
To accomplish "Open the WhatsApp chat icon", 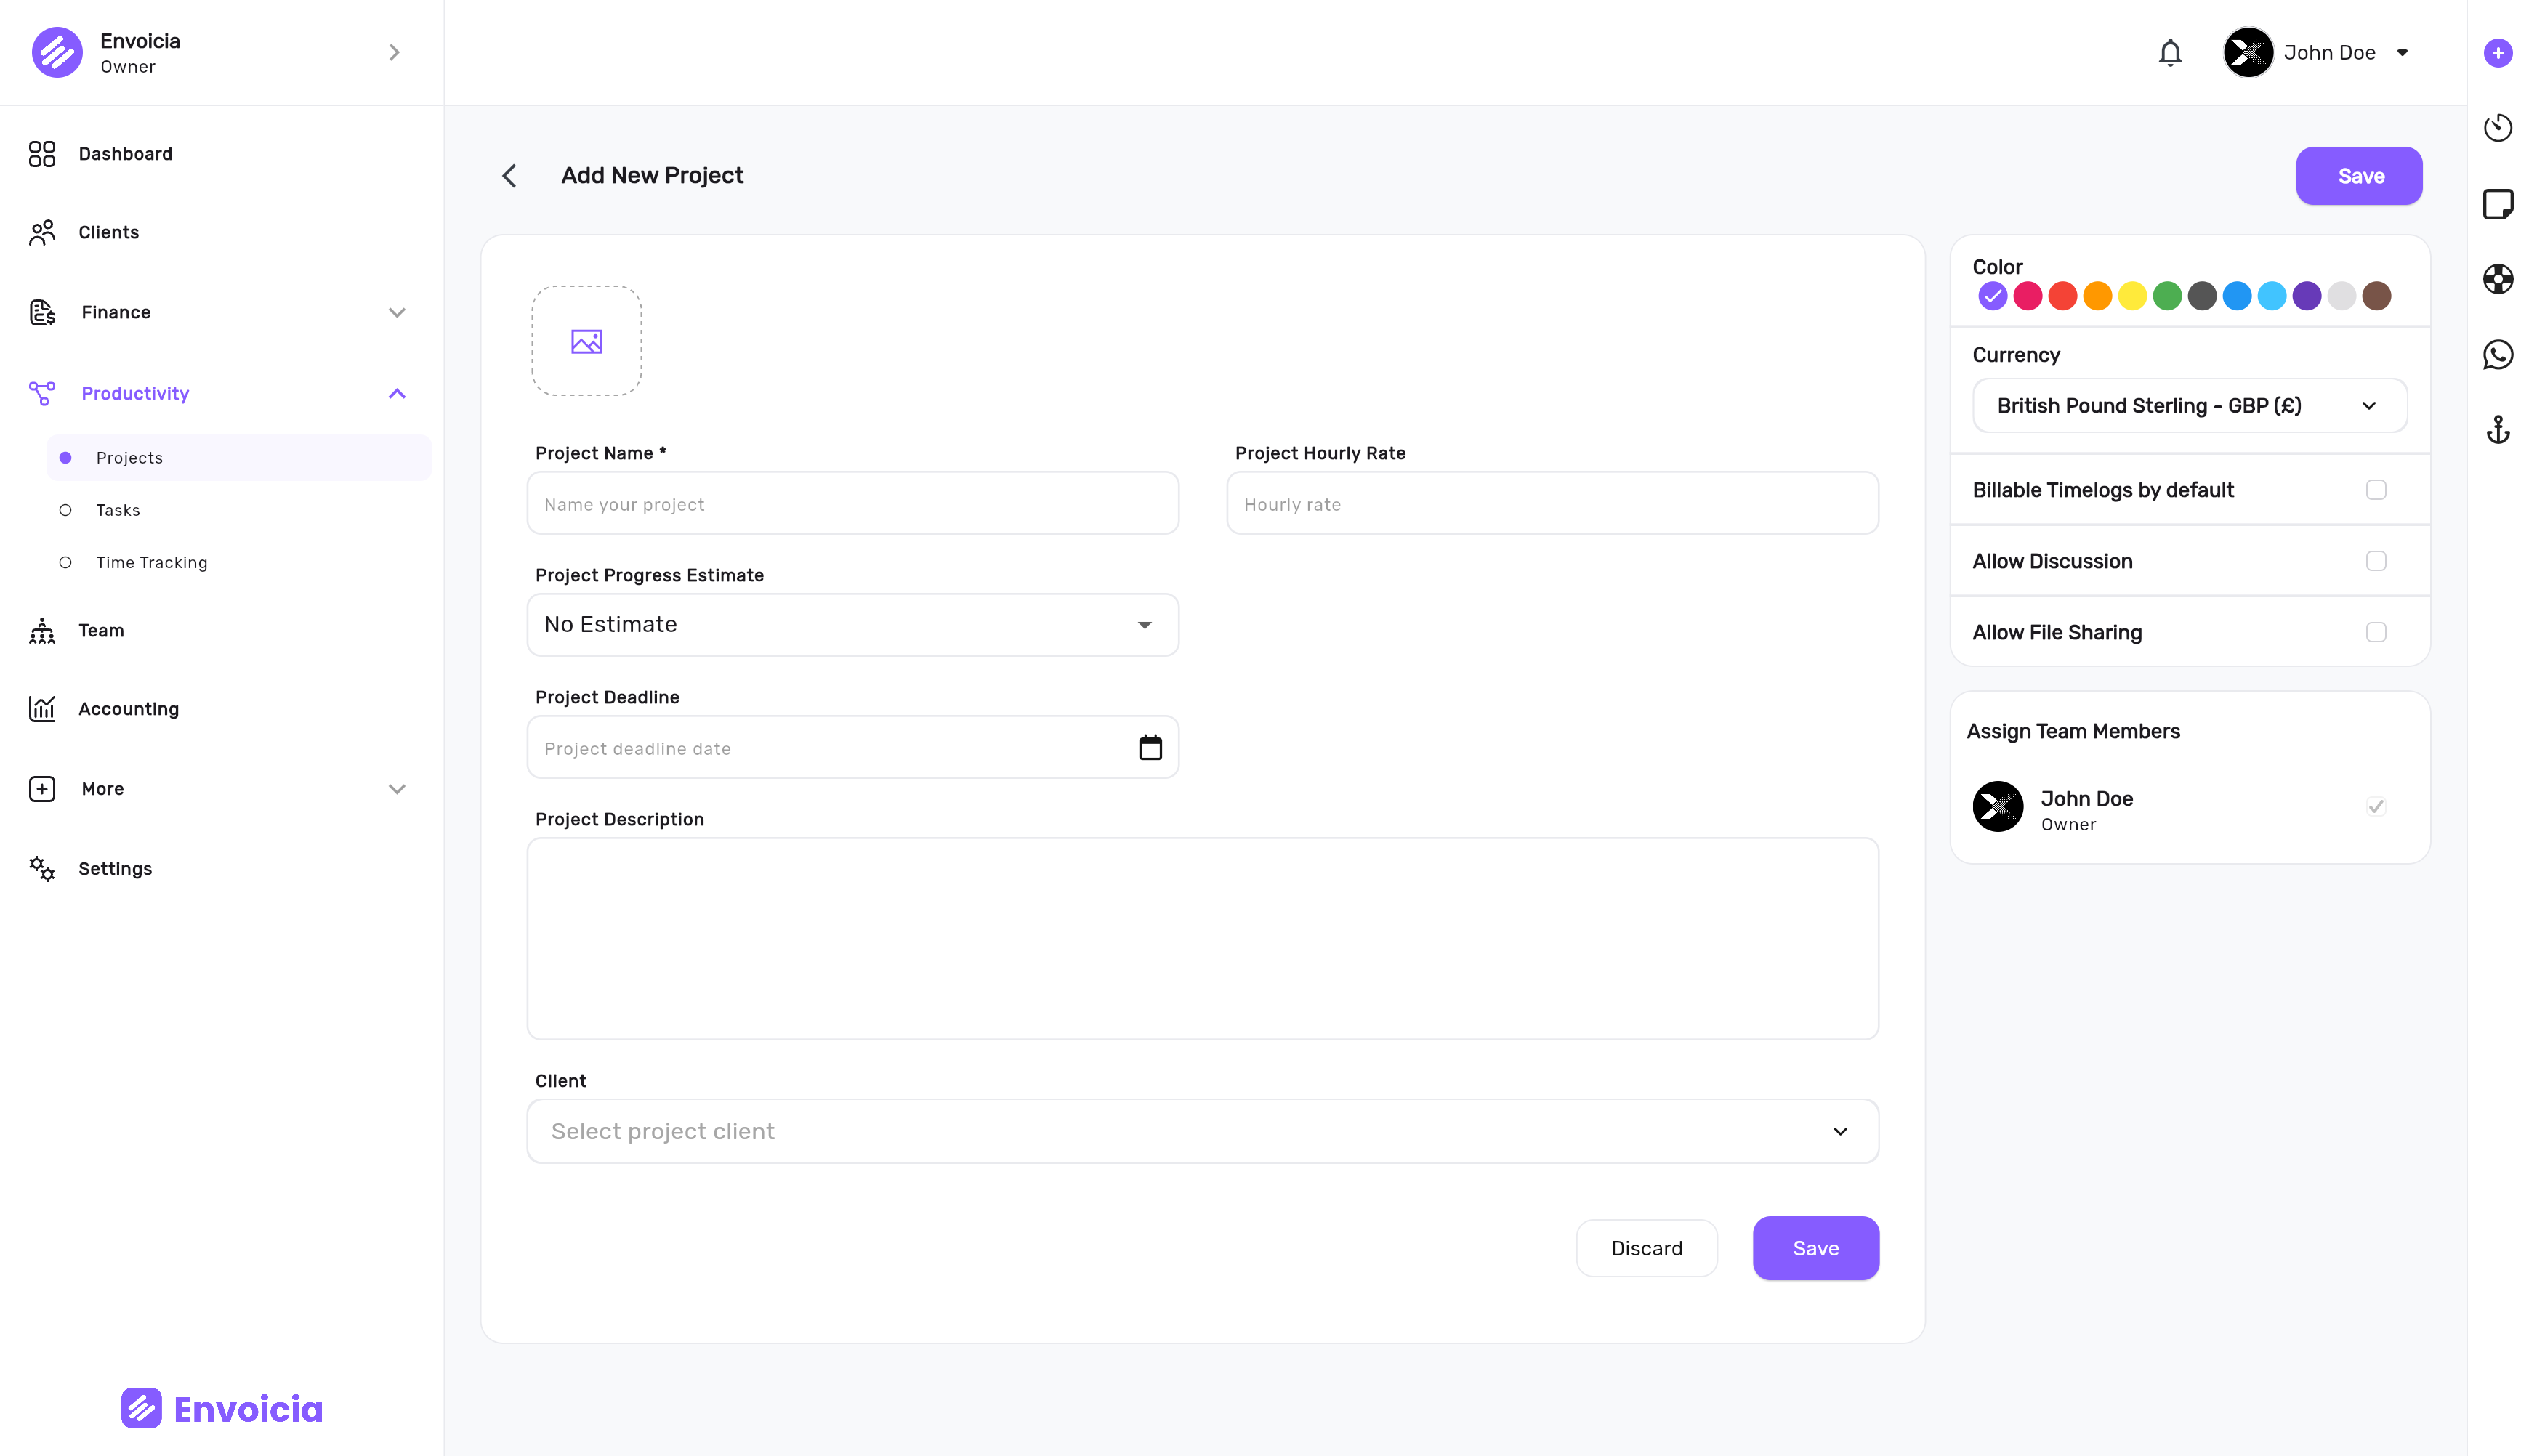I will [2497, 355].
